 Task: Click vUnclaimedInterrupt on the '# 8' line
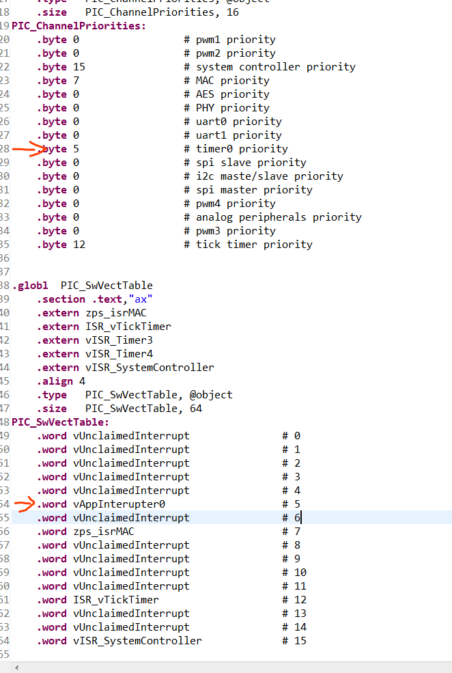tap(131, 545)
